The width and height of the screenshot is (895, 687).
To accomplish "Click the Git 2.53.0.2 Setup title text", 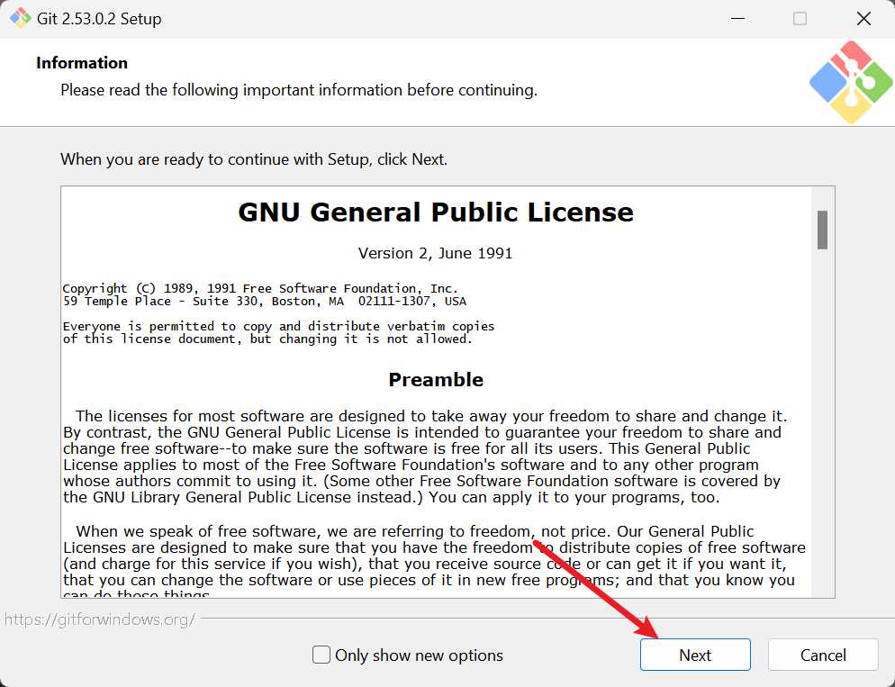I will pos(100,19).
